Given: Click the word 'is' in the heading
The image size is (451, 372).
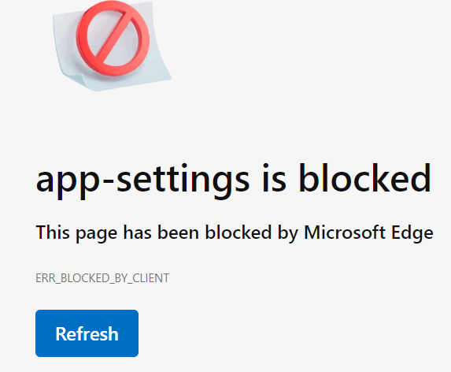Looking at the screenshot, I should (x=274, y=178).
